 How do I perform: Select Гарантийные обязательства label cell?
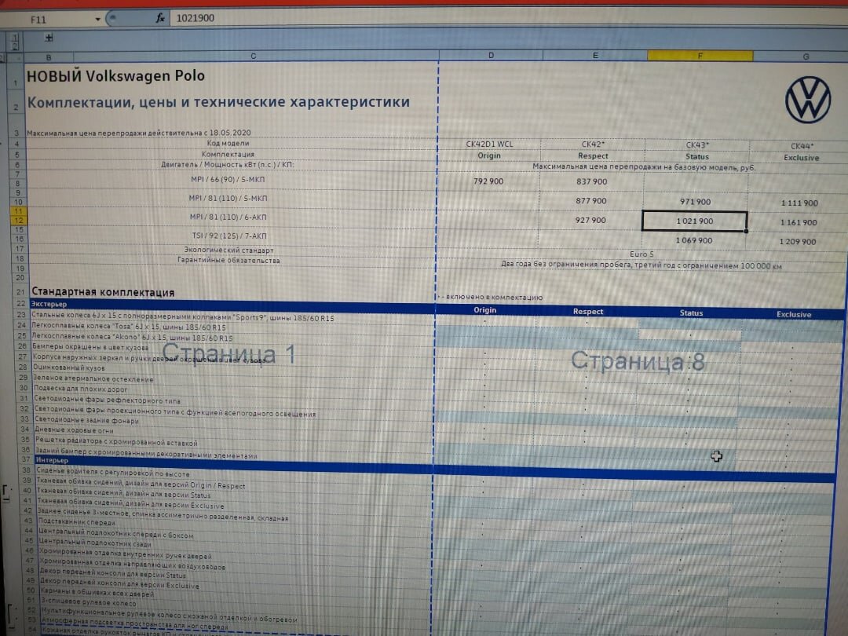[228, 260]
